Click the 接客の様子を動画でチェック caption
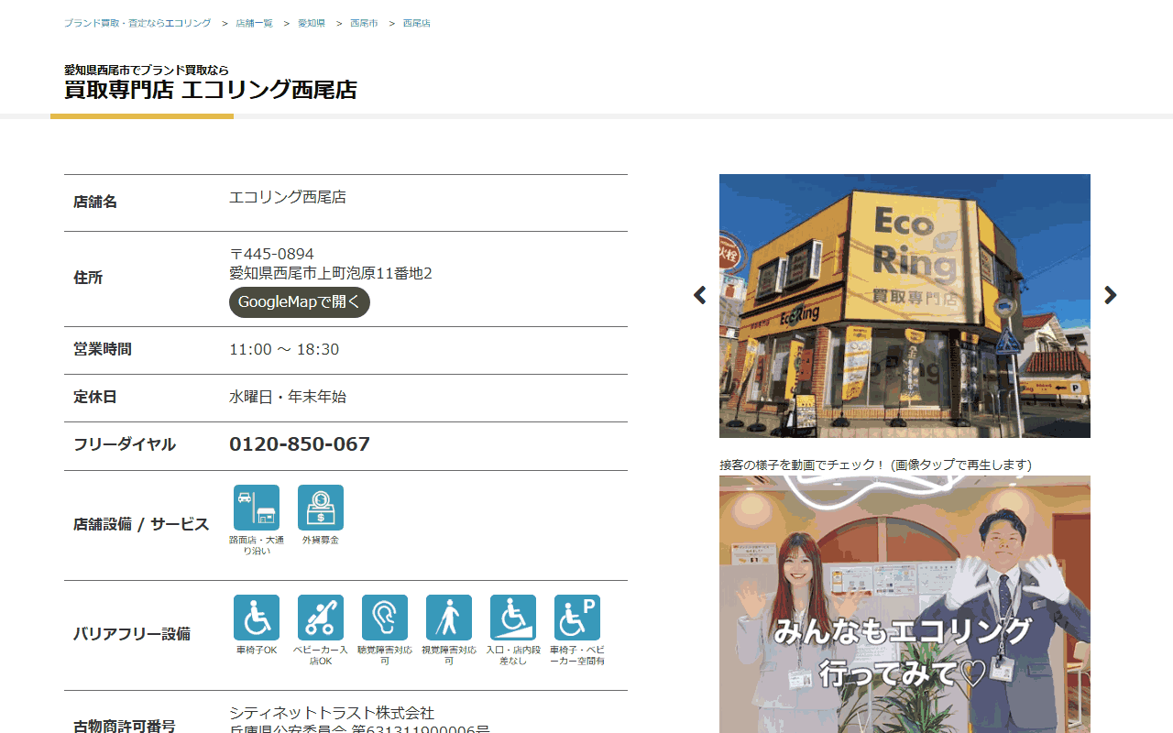Screen dimensions: 1173x733 pos(875,465)
